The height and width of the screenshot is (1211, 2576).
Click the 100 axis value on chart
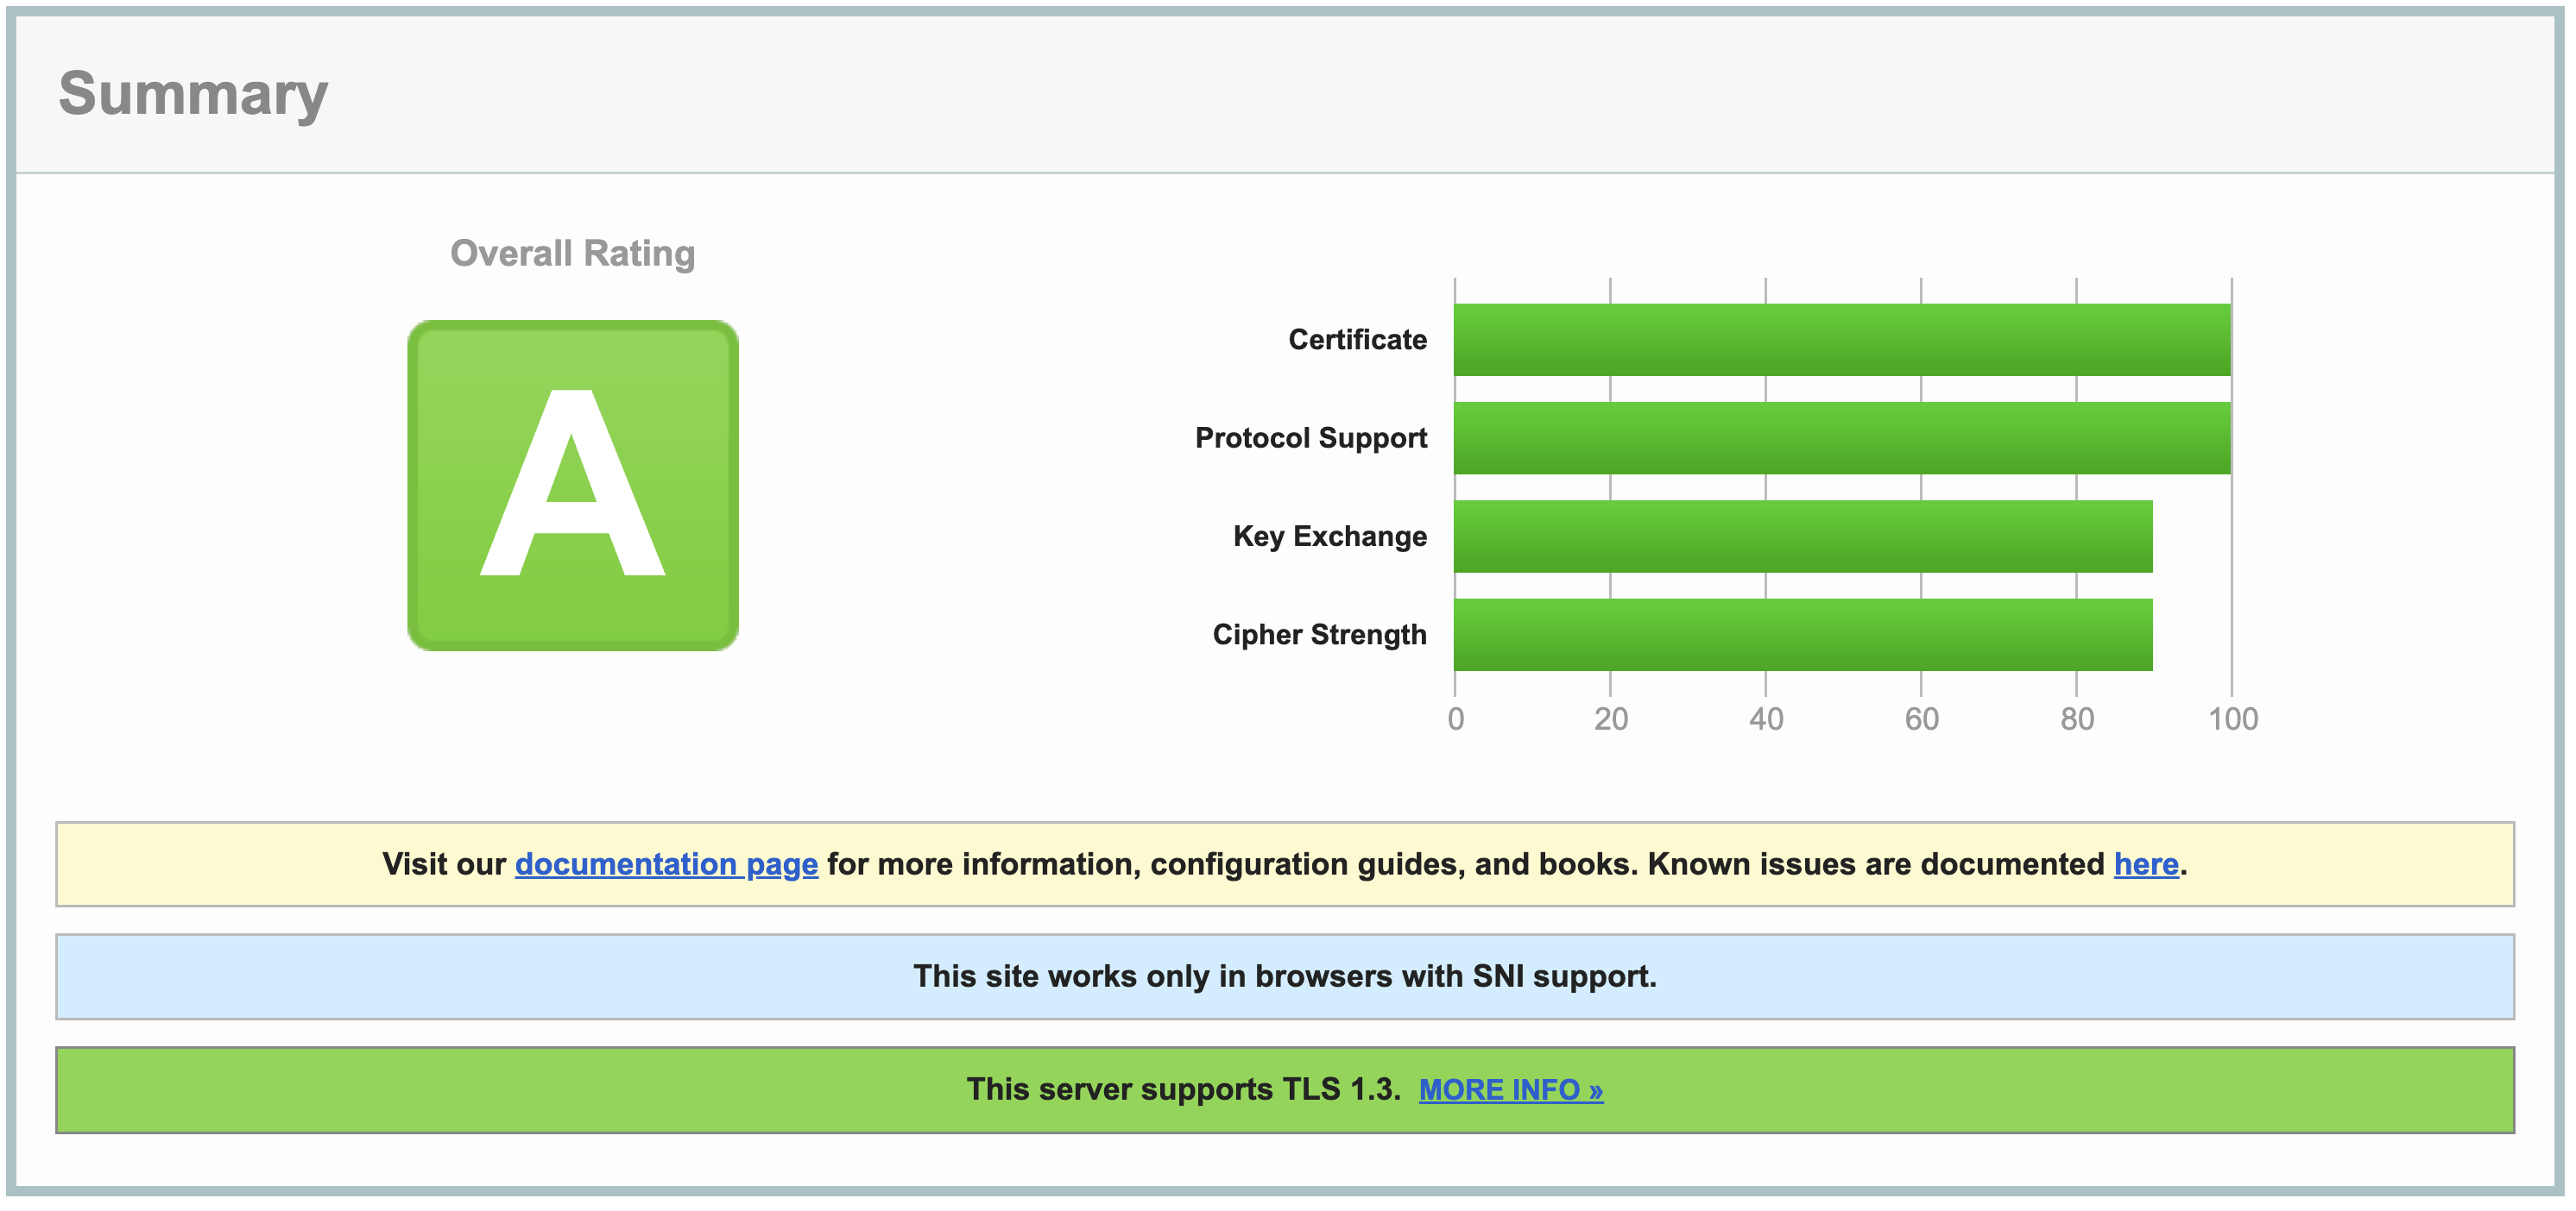click(x=2234, y=717)
